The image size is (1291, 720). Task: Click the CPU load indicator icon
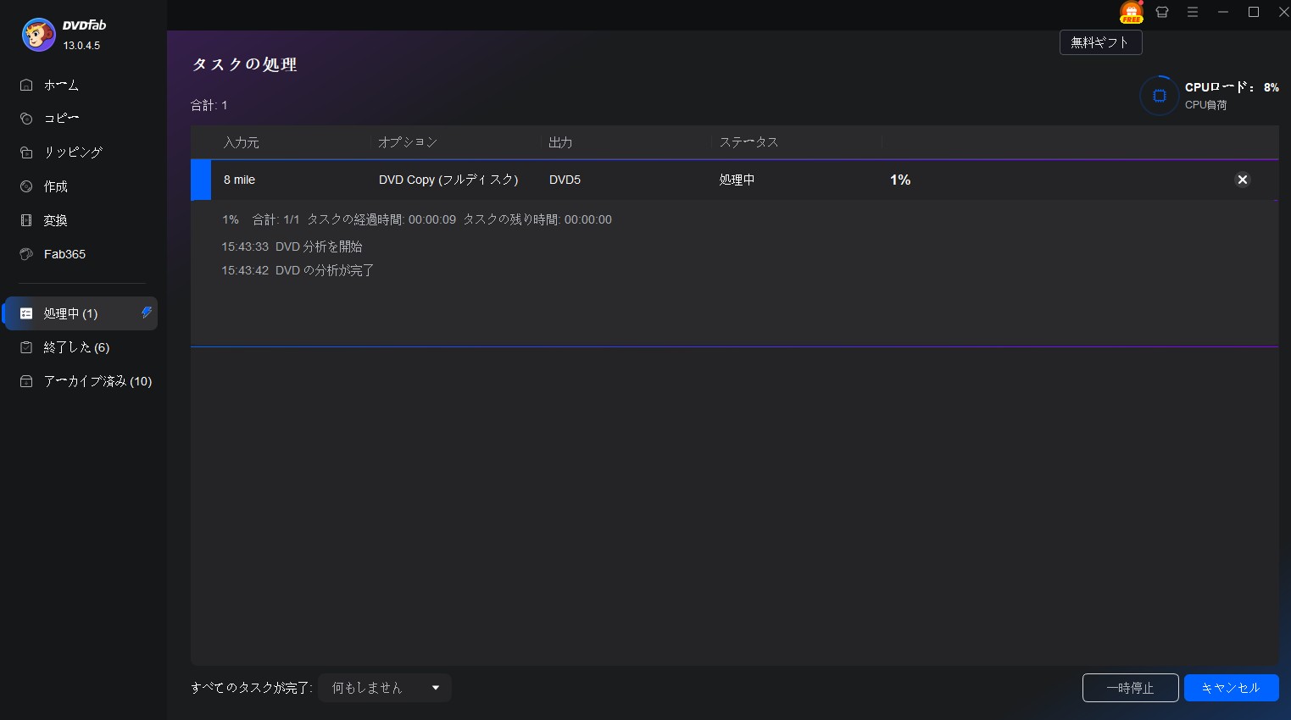click(1159, 96)
